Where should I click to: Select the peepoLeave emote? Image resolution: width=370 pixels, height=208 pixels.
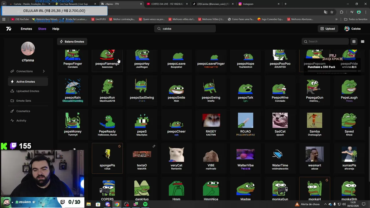point(176,60)
